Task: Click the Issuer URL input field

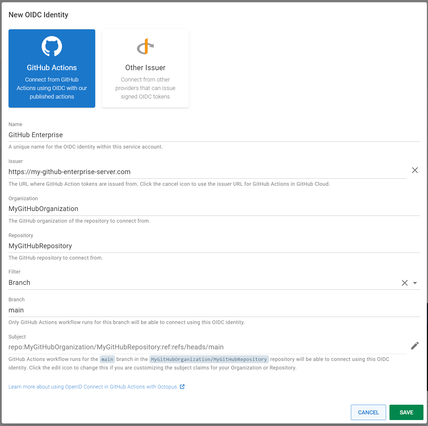Action: tap(113, 172)
